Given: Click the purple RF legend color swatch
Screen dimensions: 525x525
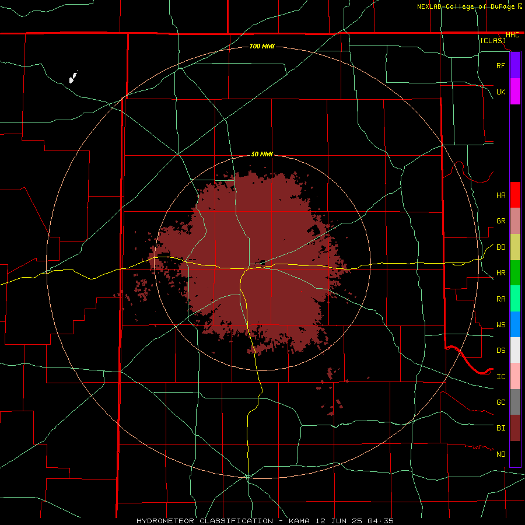Looking at the screenshot, I should pyautogui.click(x=515, y=65).
